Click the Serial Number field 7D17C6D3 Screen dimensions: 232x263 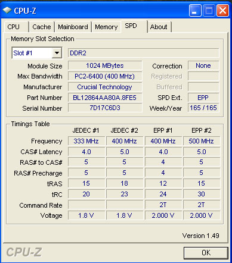click(105, 108)
